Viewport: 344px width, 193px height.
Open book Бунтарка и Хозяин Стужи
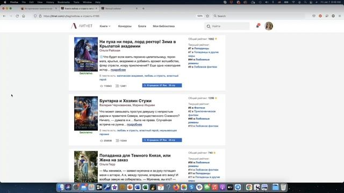[x=125, y=101]
